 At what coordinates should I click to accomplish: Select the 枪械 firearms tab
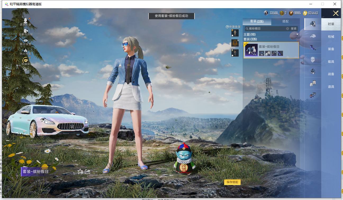331,37
